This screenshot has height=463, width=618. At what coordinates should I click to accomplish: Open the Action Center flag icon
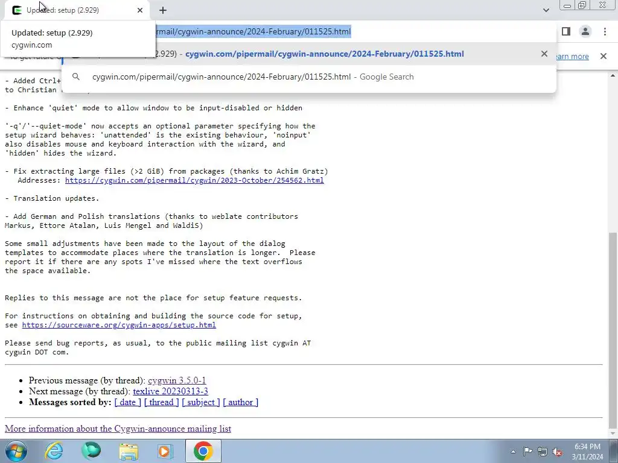[x=527, y=452]
